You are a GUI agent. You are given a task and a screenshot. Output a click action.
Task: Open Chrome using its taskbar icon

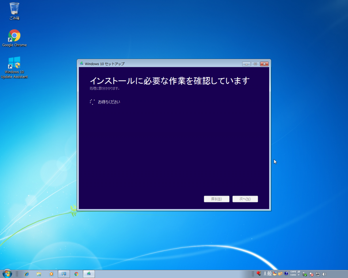pyautogui.click(x=76, y=274)
